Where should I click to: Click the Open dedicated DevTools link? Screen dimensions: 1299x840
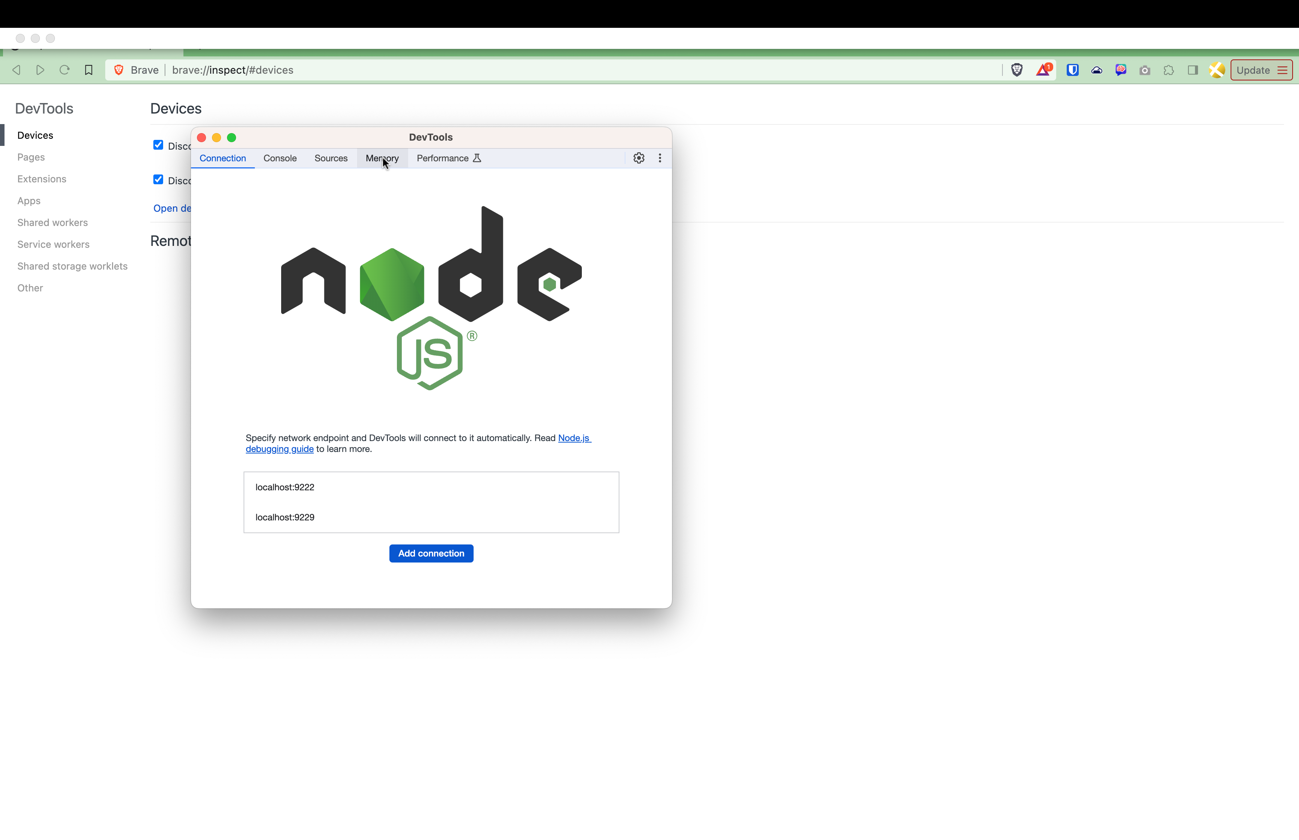point(172,208)
